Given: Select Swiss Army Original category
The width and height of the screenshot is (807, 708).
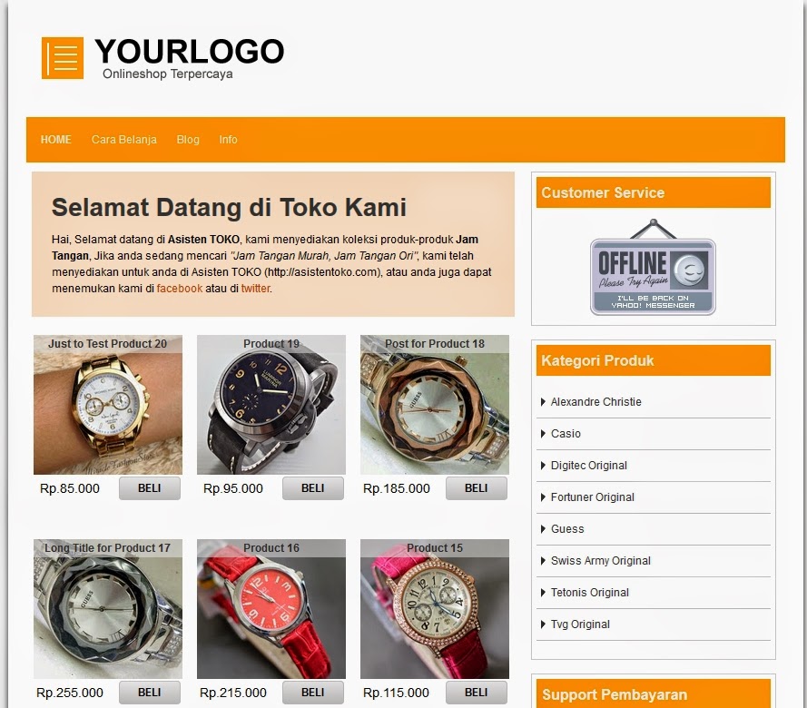Looking at the screenshot, I should 601,561.
